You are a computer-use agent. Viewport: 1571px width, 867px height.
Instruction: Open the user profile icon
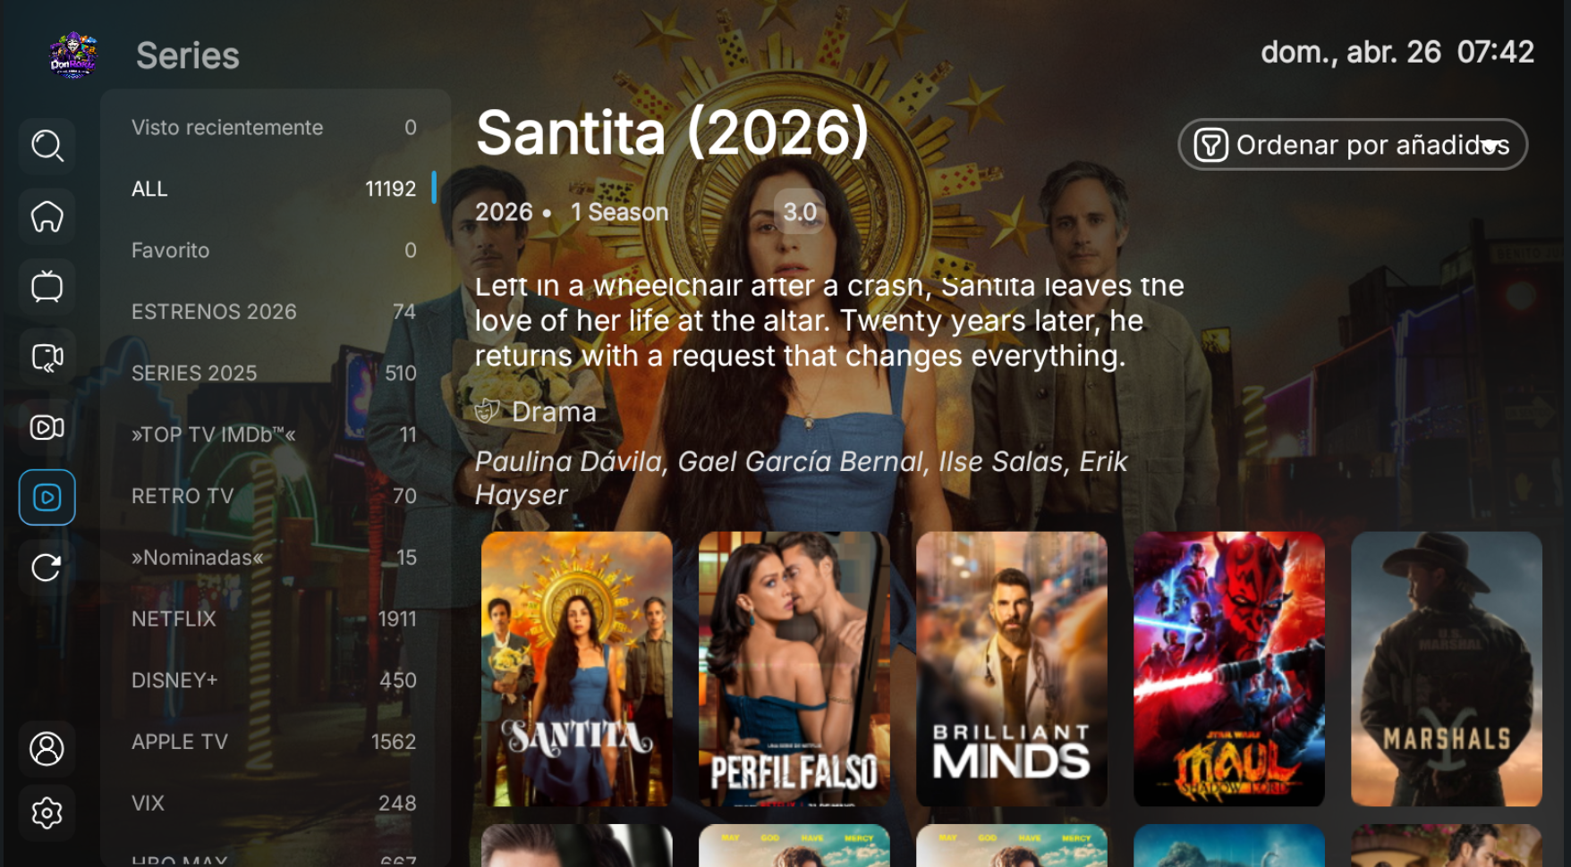pyautogui.click(x=47, y=748)
